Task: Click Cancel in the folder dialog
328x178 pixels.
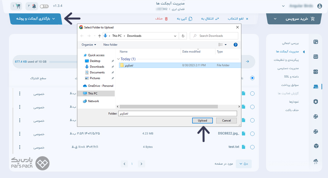Action: [226, 121]
